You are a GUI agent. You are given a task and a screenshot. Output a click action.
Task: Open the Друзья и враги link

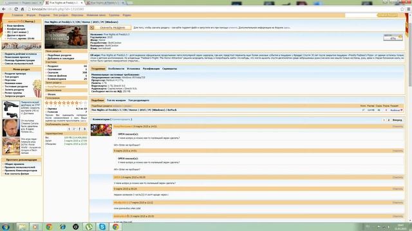click(x=16, y=35)
